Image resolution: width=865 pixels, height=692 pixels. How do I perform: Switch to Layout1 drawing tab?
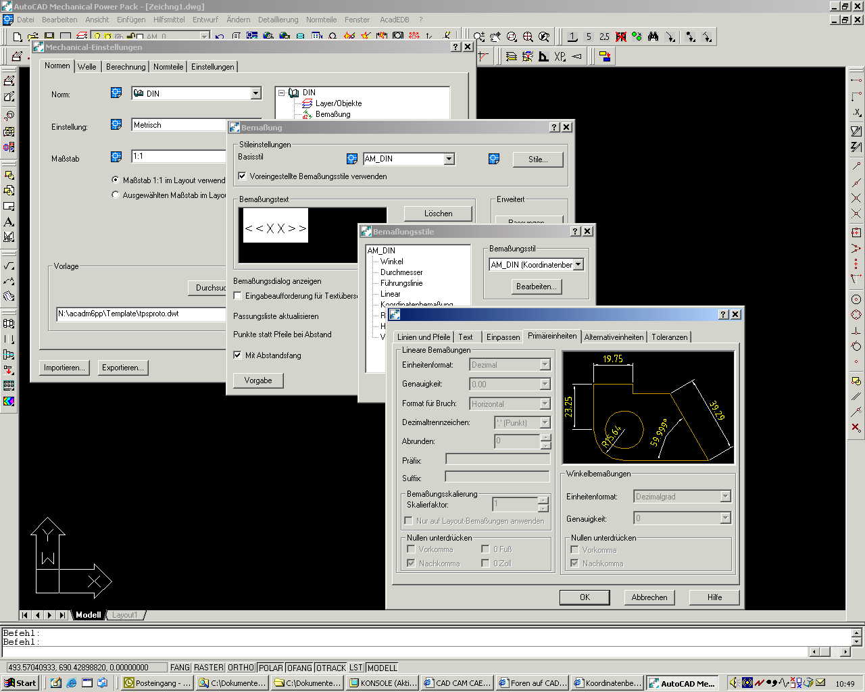pos(124,615)
